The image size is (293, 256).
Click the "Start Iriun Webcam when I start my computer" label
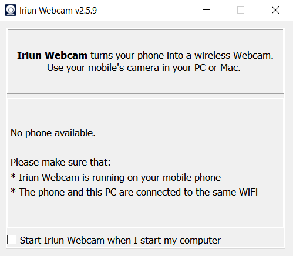120,240
